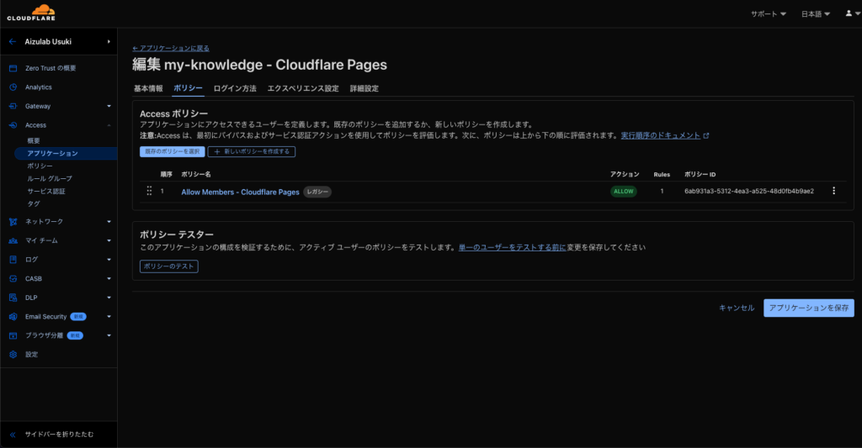Viewport: 862px width, 448px height.
Task: Click the ポリシーのテスト button
Action: click(168, 266)
